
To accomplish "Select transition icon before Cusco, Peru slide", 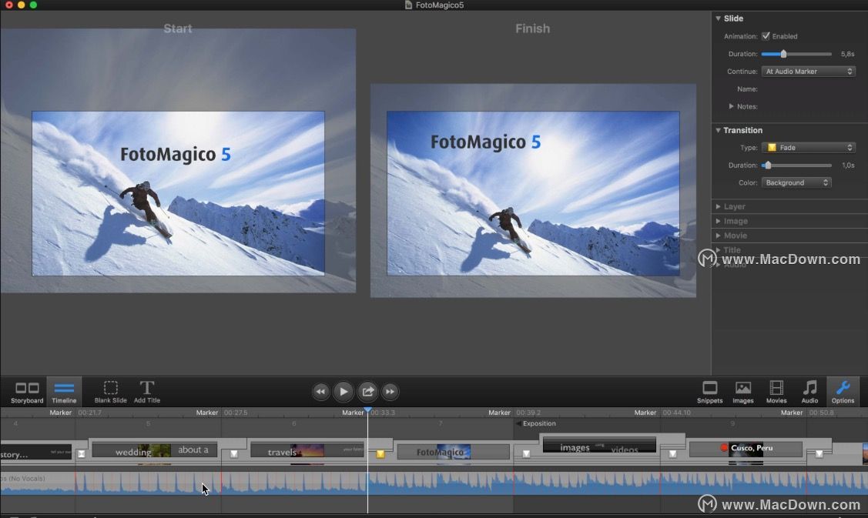I will click(672, 454).
